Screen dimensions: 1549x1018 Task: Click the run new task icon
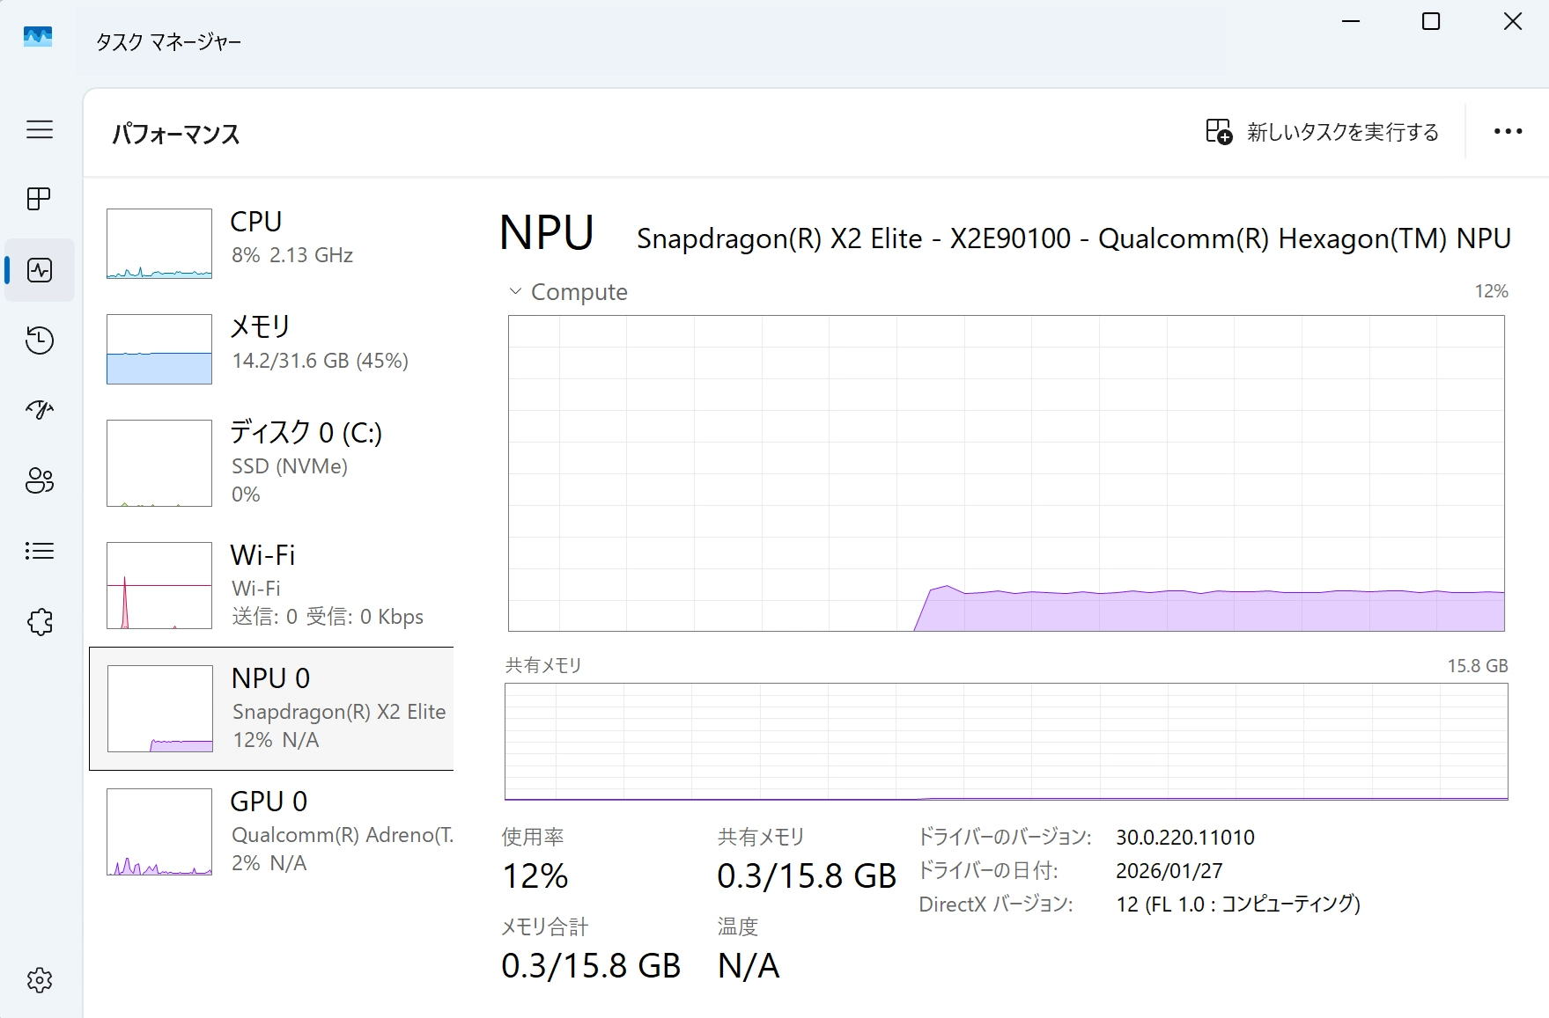1219,131
